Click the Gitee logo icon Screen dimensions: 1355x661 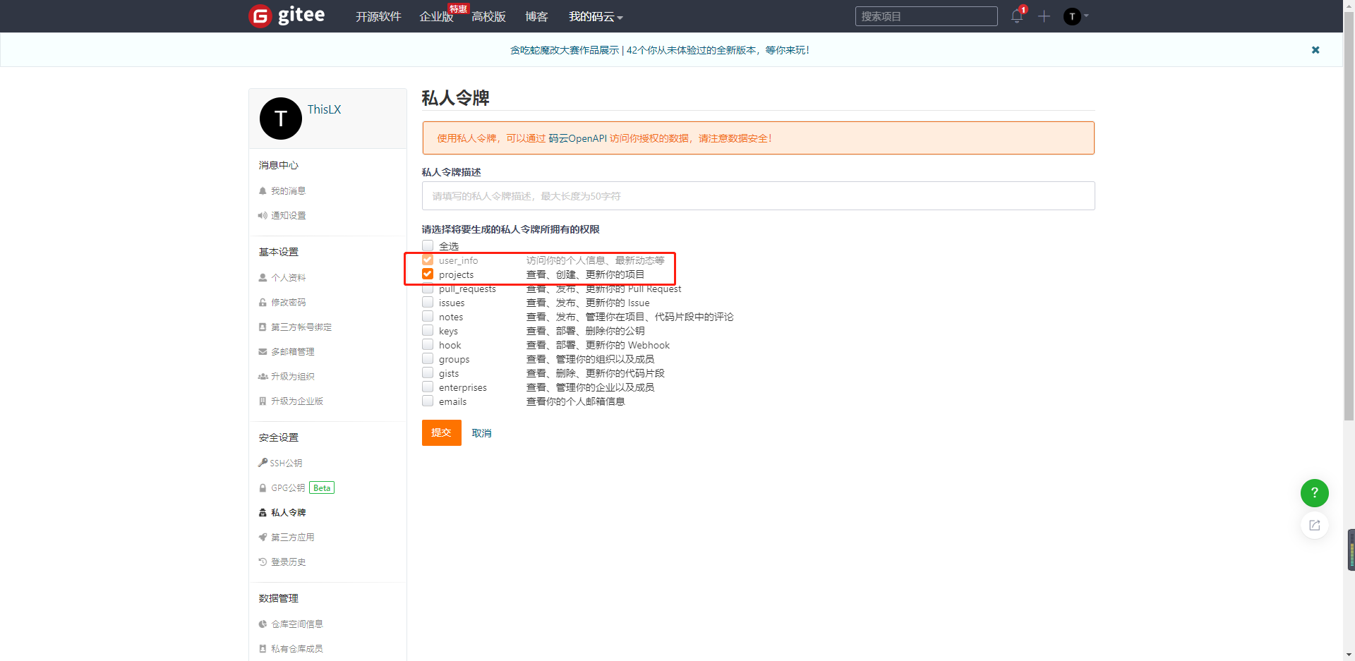[x=260, y=16]
